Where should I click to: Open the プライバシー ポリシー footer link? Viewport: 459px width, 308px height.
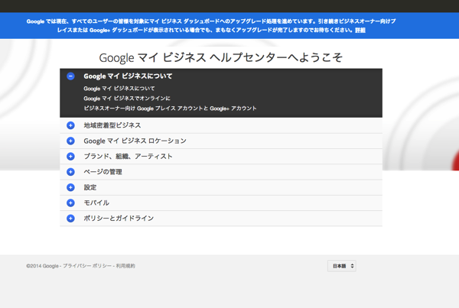click(x=87, y=266)
